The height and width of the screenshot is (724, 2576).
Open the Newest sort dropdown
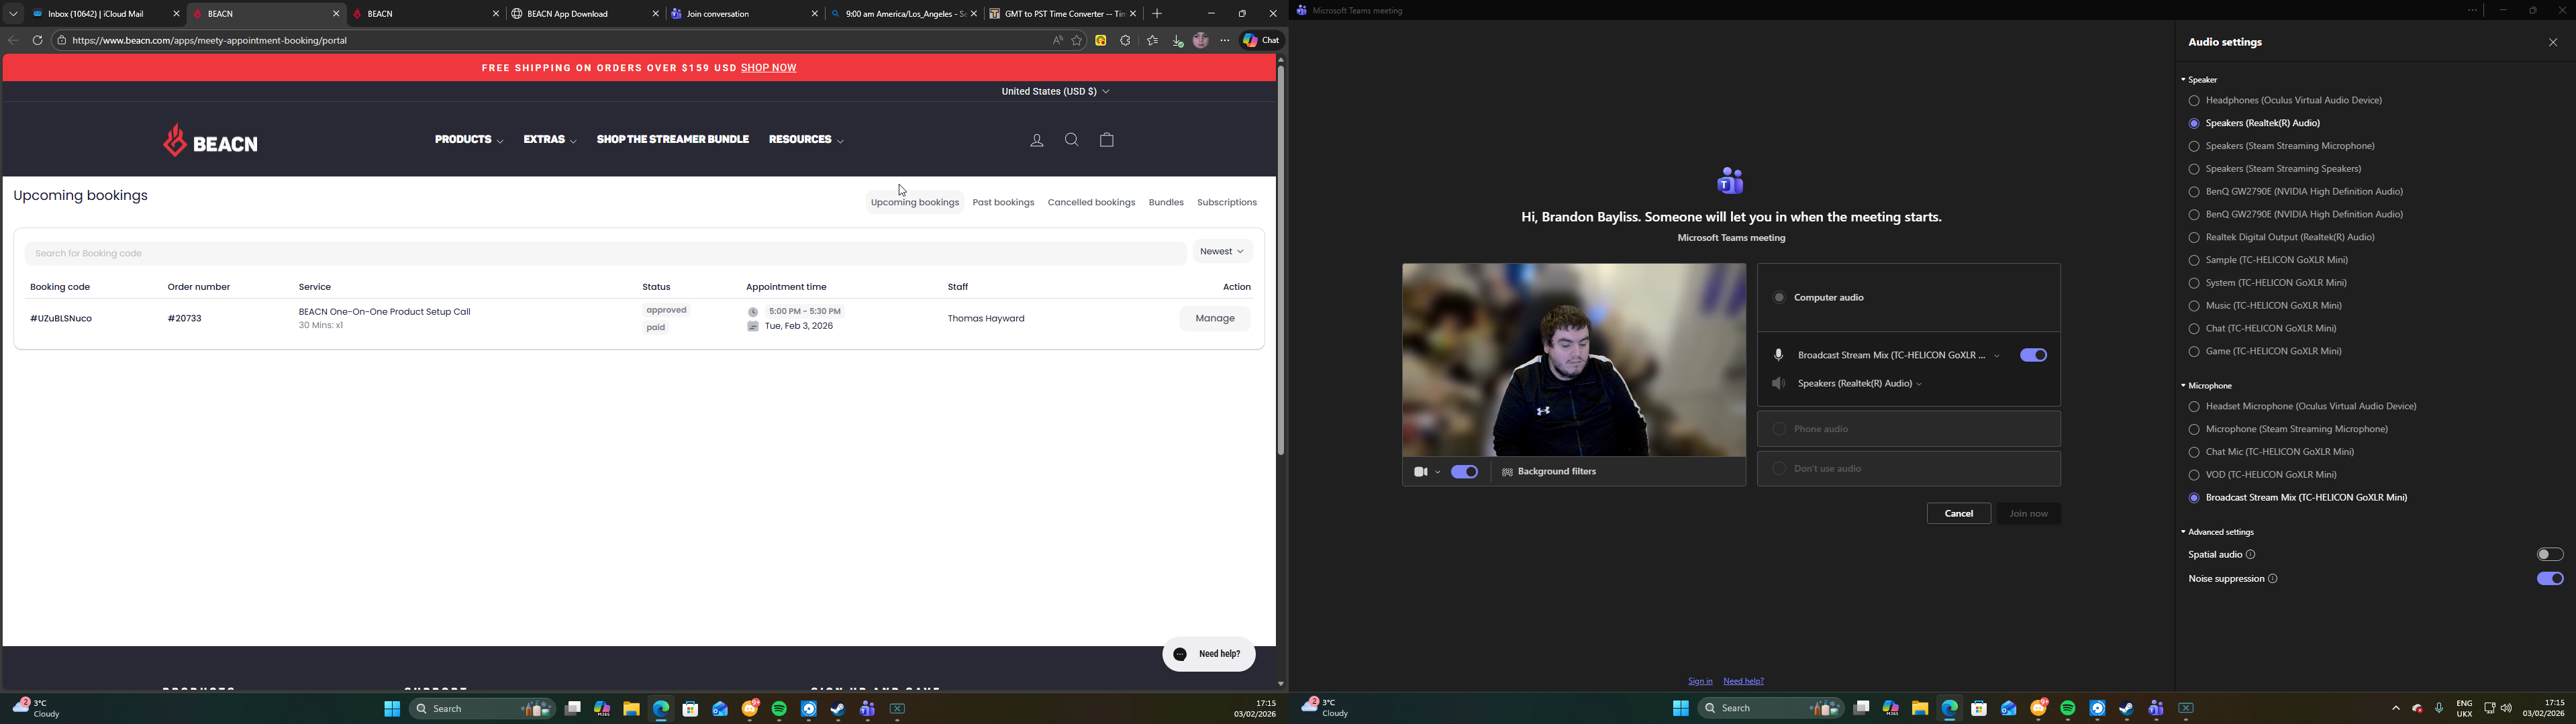point(1221,252)
